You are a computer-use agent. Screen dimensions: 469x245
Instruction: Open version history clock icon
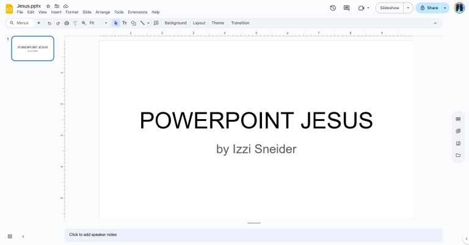(333, 8)
